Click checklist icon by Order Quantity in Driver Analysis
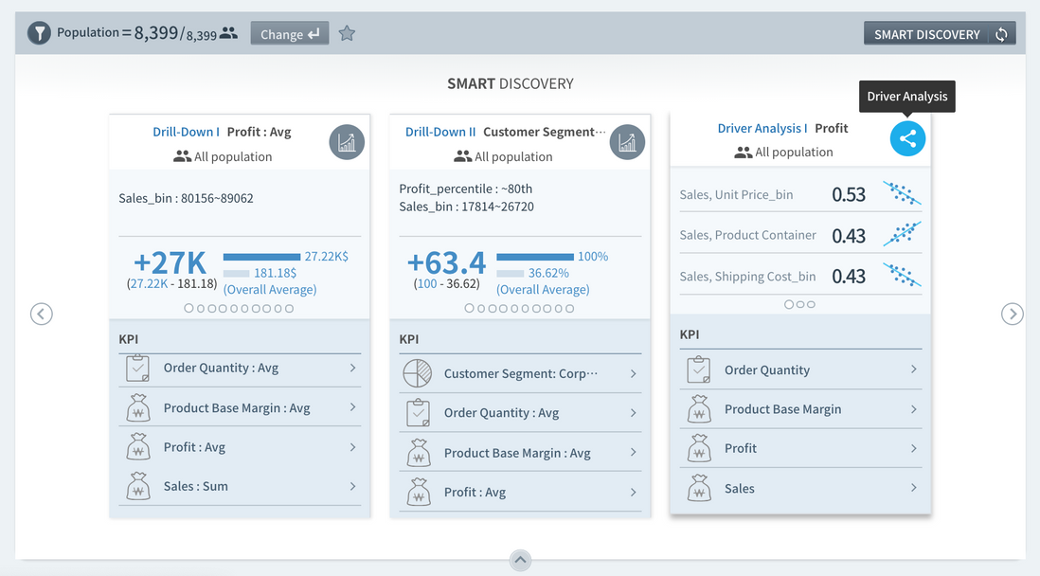This screenshot has width=1040, height=576. click(x=699, y=369)
